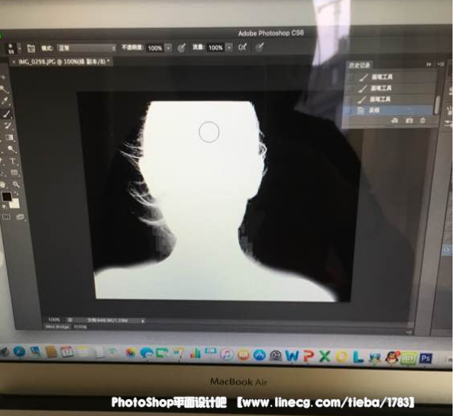Create new document from current history state
The height and width of the screenshot is (416, 455).
394,120
